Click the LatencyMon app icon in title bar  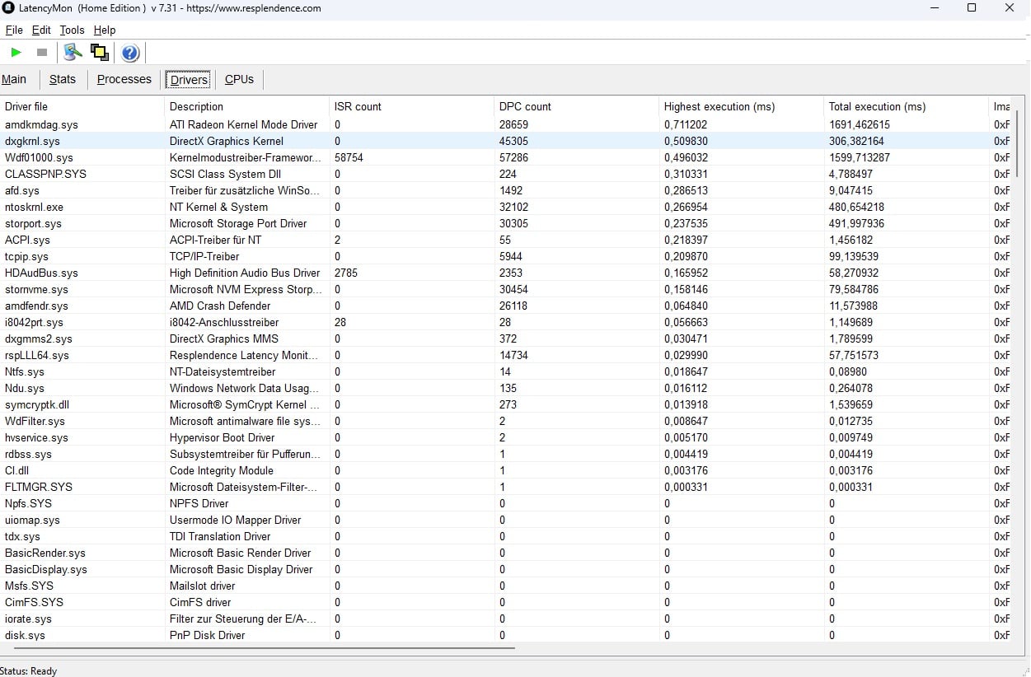click(8, 8)
